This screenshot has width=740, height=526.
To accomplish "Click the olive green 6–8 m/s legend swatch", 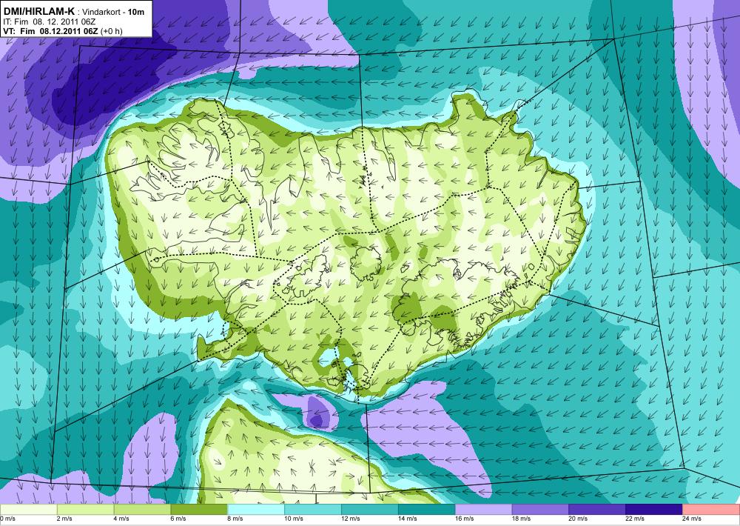I will pyautogui.click(x=199, y=510).
